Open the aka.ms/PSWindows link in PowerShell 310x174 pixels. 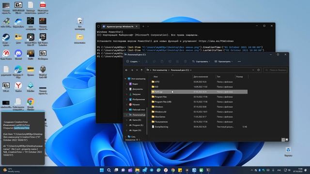[x=216, y=41]
